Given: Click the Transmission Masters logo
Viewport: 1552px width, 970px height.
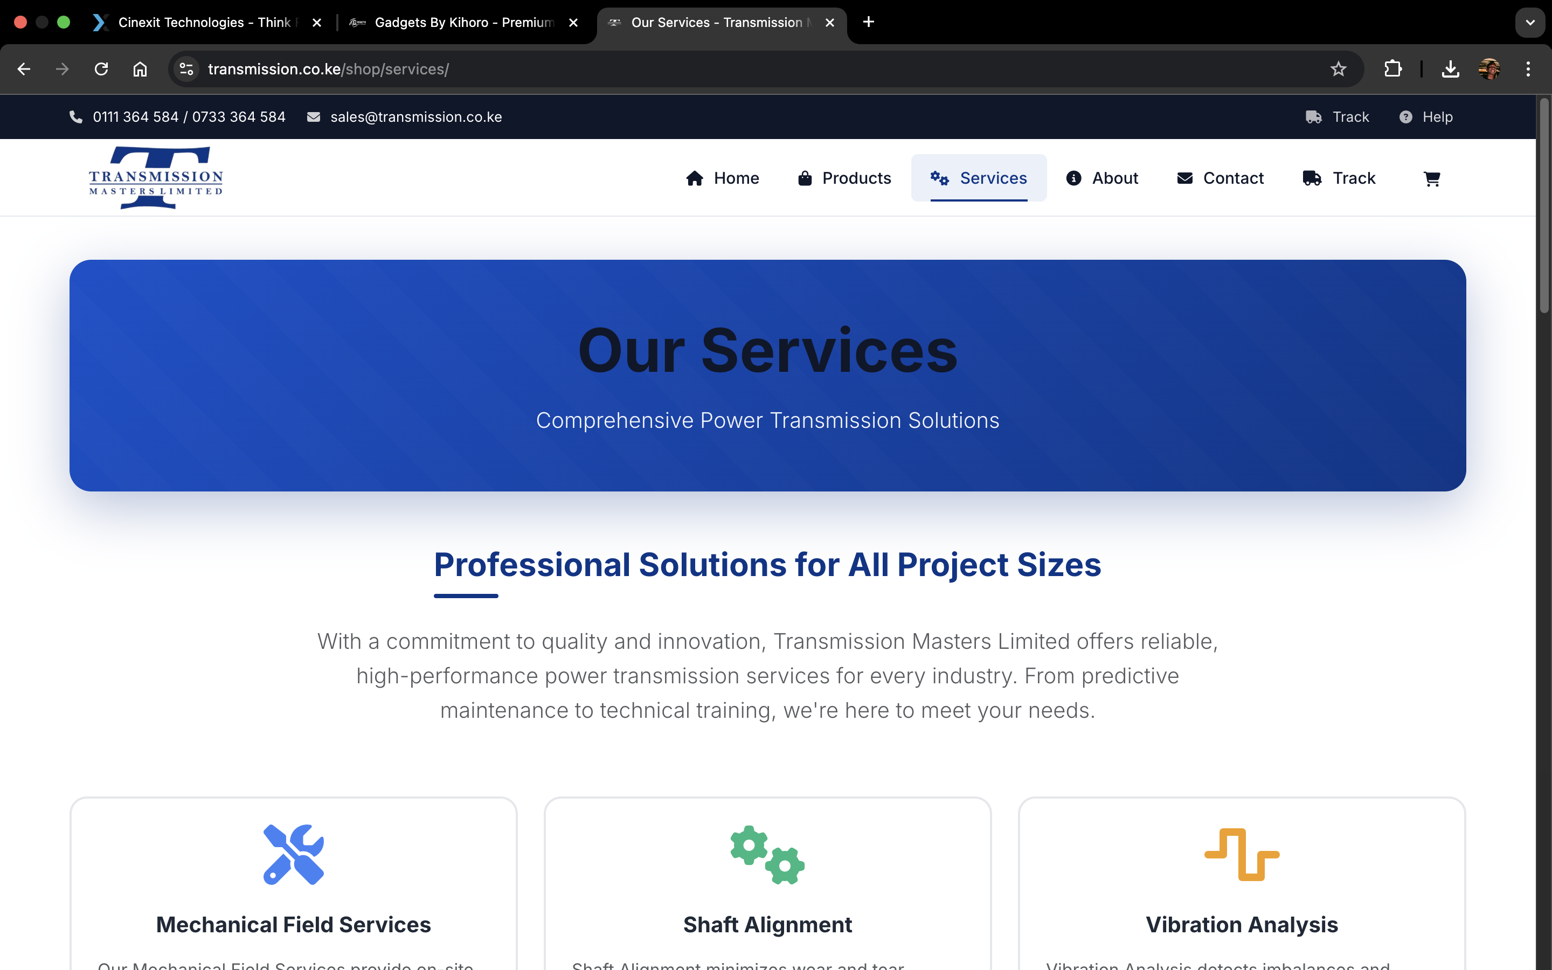Looking at the screenshot, I should point(155,178).
